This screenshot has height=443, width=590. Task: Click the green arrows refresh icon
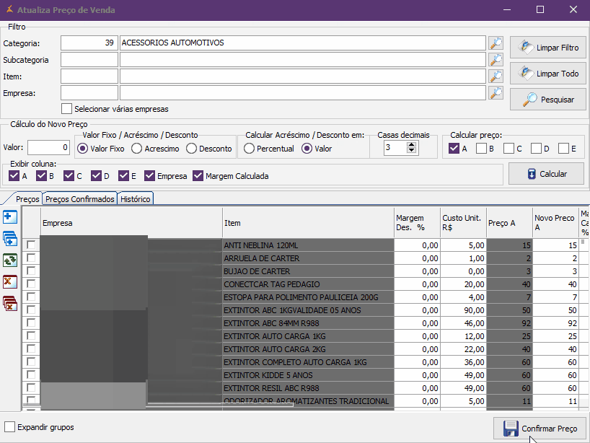(x=10, y=260)
